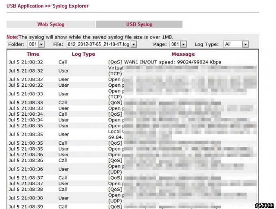Select the 21:08:39 timestamp entry
This screenshot has width=276, height=209.
(x=26, y=206)
